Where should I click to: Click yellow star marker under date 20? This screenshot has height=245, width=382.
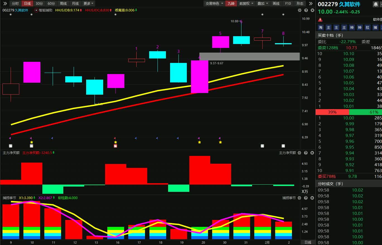coord(199,142)
